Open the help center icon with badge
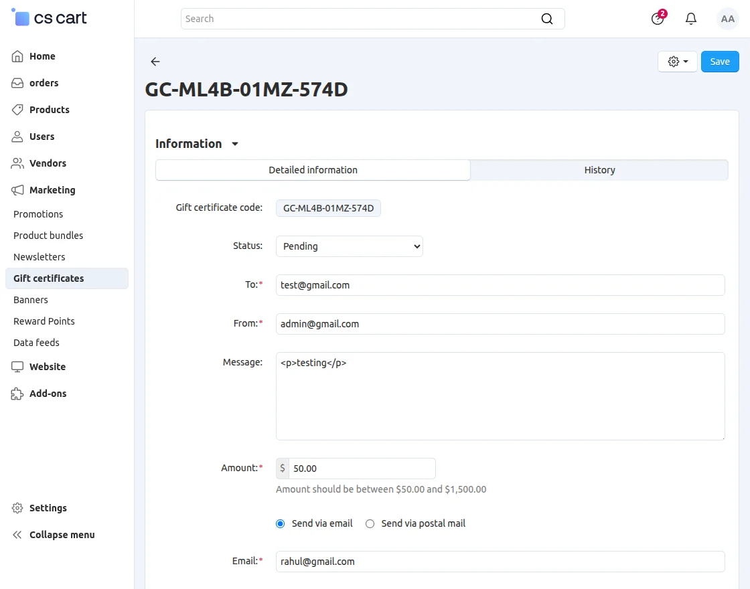 pos(658,18)
